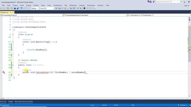Click the scroll down arrow of editor
This screenshot has width=191, height=107.
pos(190,96)
